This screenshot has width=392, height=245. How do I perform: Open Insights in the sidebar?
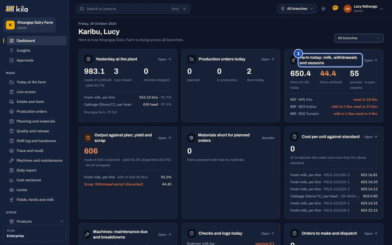coord(36,50)
